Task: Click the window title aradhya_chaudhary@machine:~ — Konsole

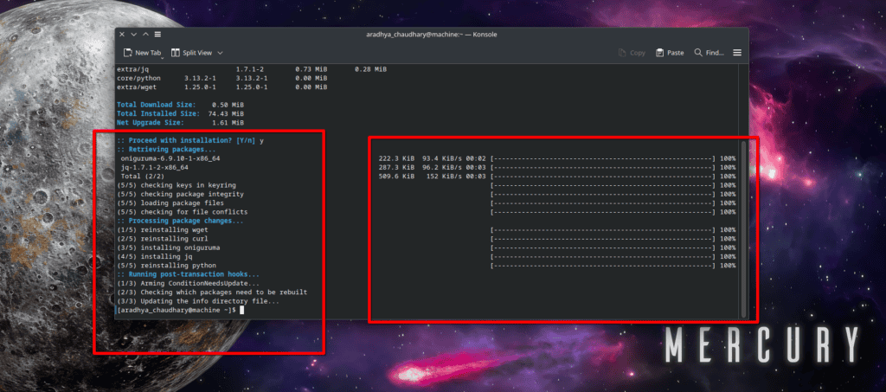Action: (432, 35)
